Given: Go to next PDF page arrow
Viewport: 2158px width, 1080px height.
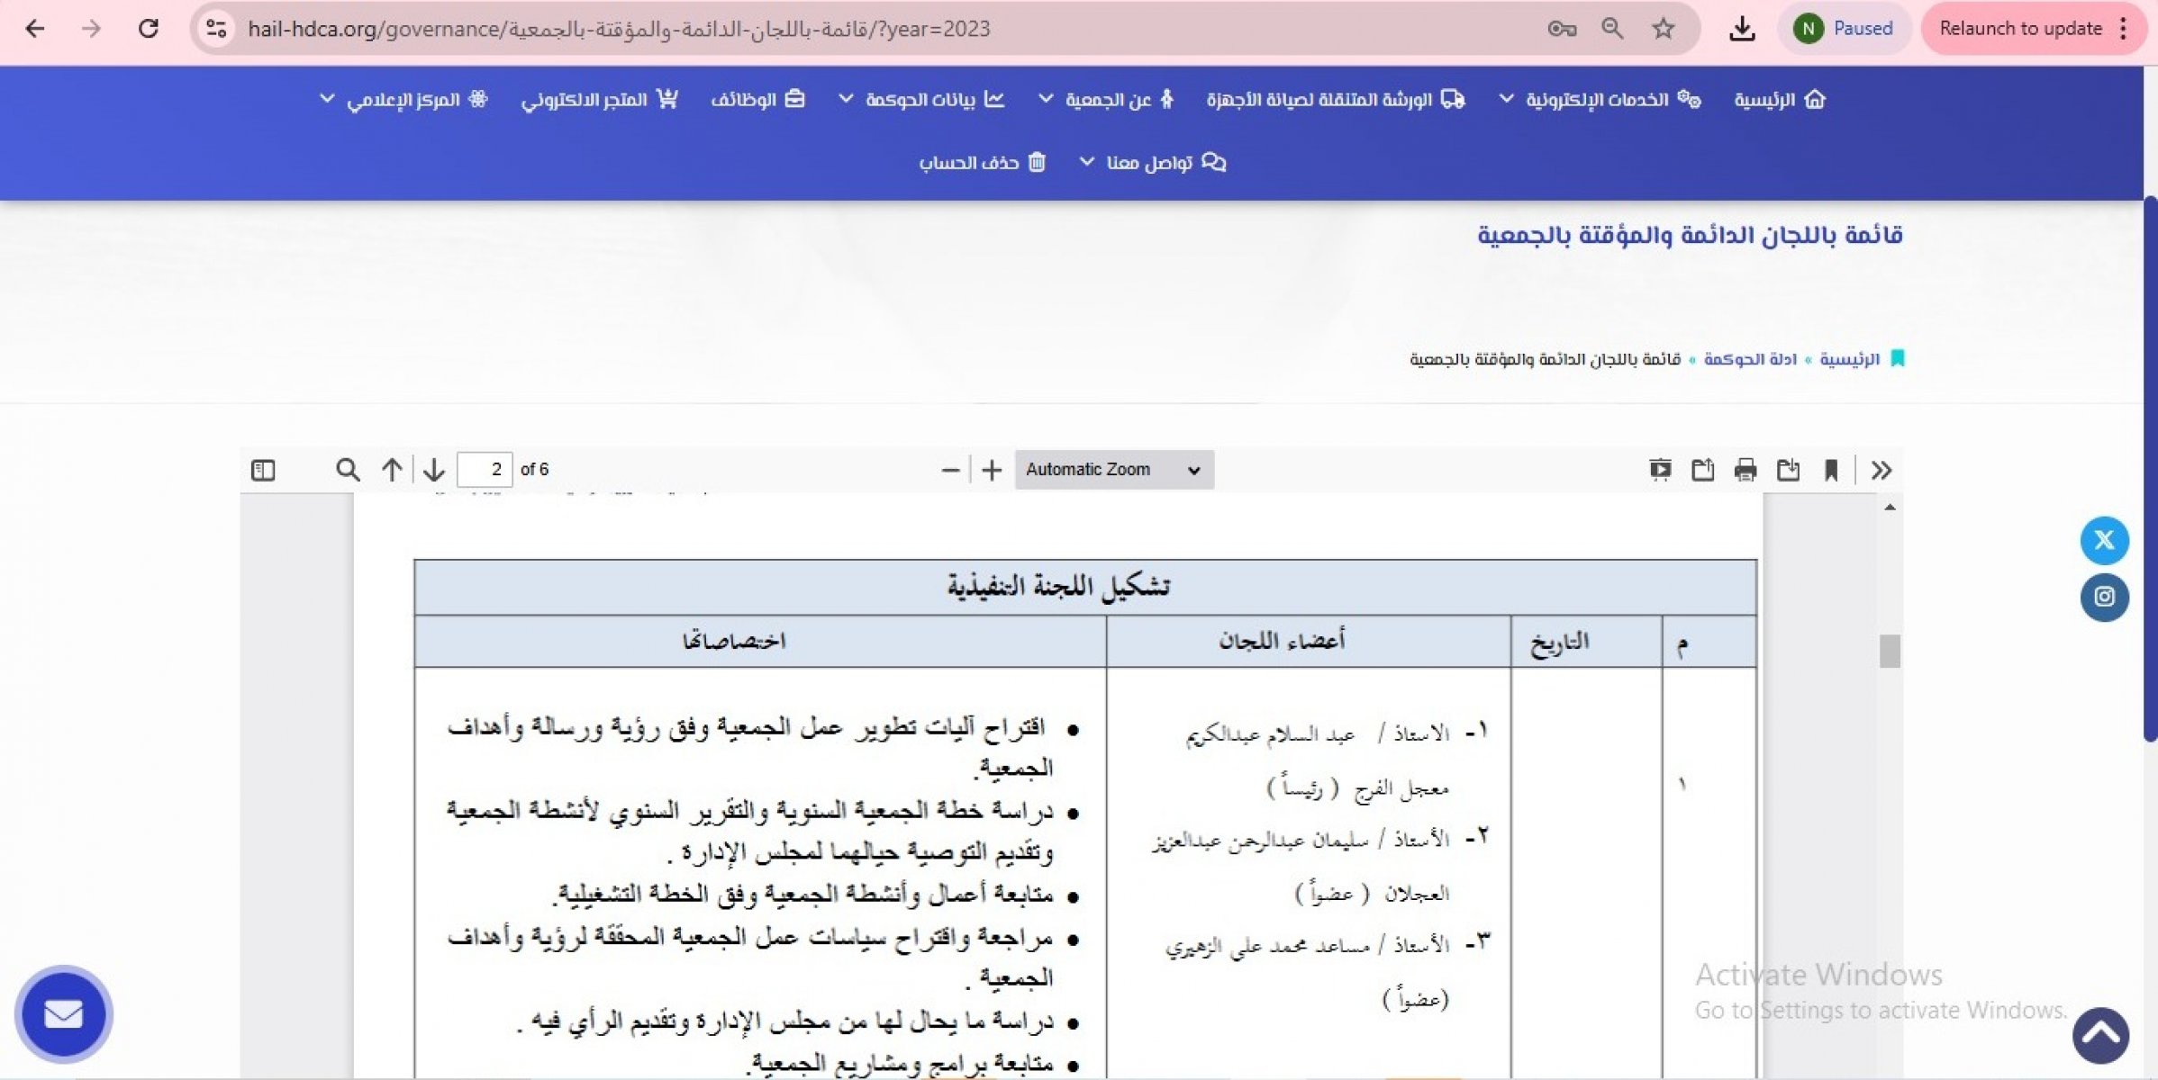Looking at the screenshot, I should 434,470.
